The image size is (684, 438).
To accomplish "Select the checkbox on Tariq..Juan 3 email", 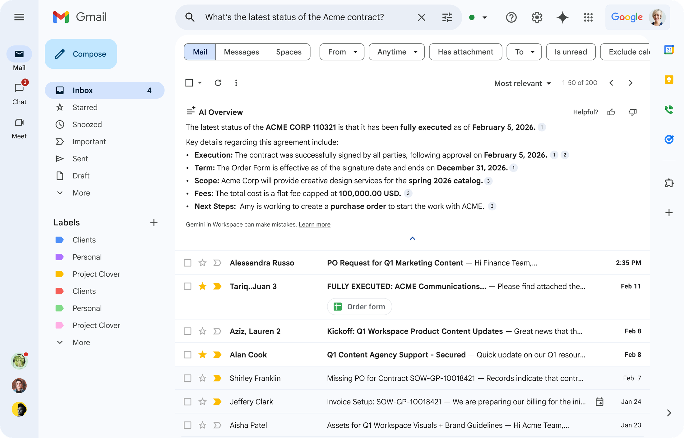I will pos(187,286).
